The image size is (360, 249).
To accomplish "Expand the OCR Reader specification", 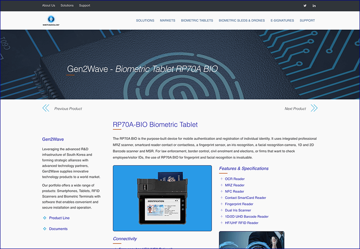I will click(221, 179).
